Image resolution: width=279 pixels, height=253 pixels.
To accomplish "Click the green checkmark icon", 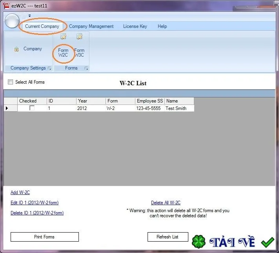I will [268, 242].
